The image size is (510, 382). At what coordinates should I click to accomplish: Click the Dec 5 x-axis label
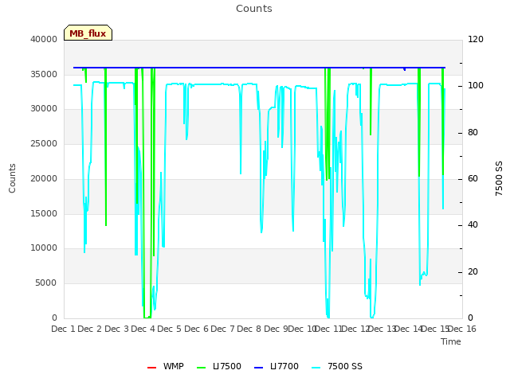pos(170,329)
